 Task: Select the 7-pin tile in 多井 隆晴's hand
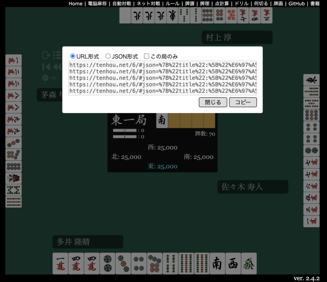pos(154,263)
